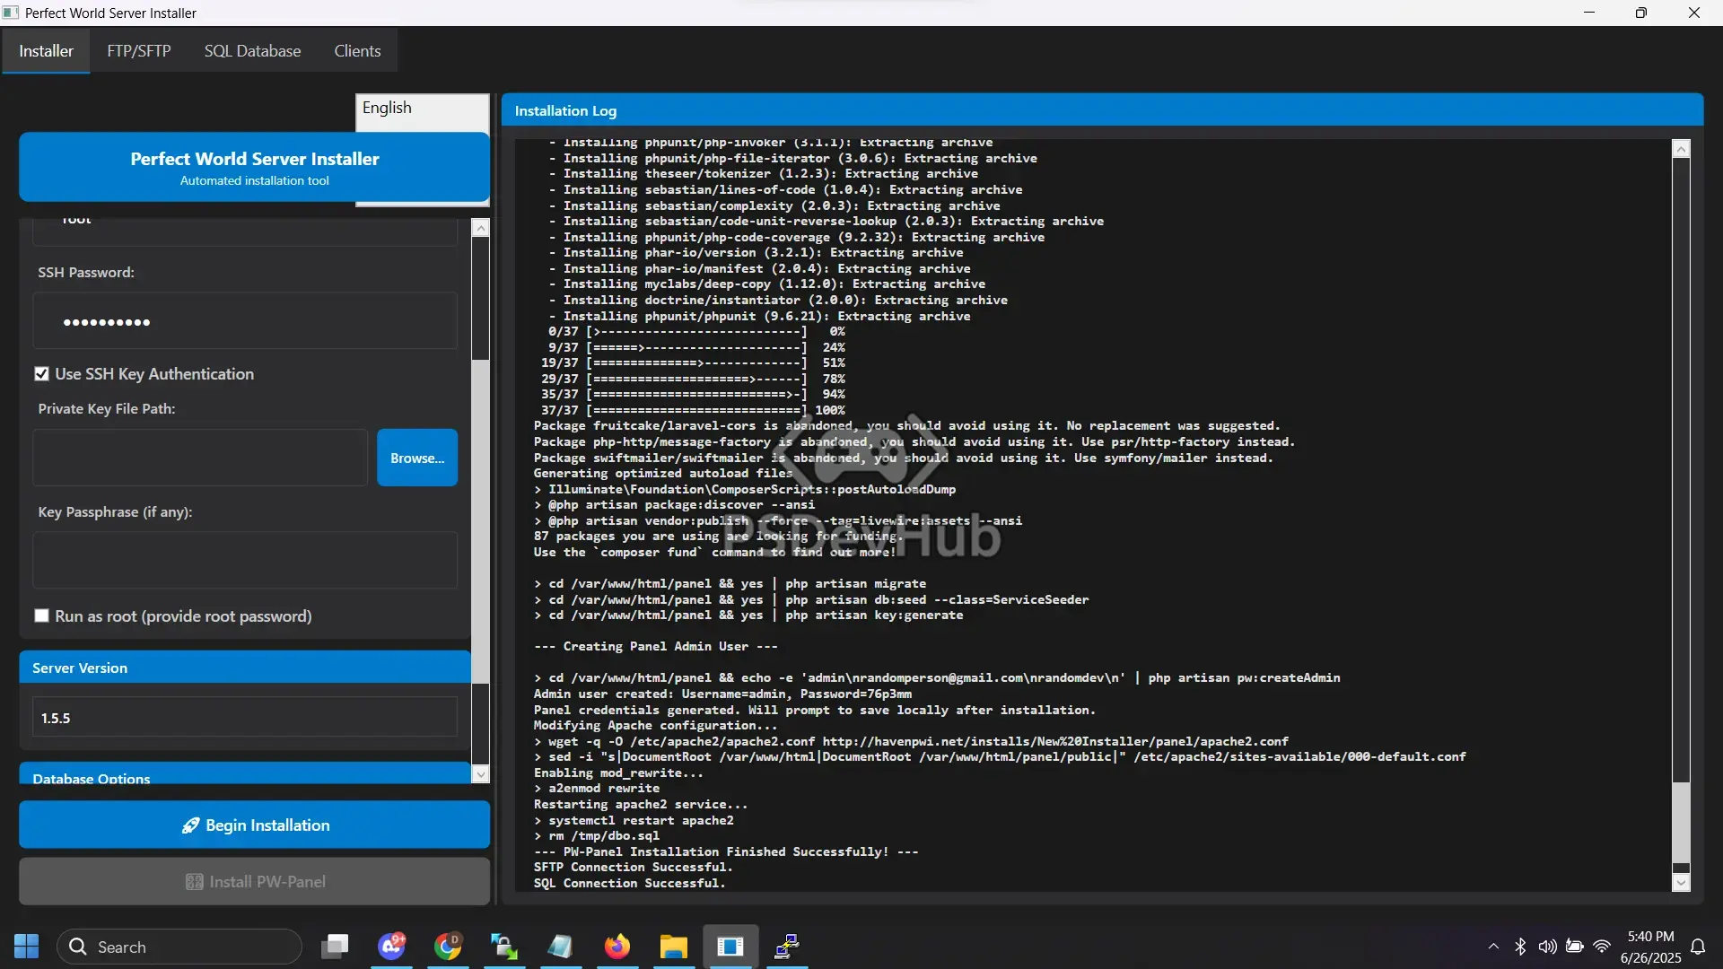Open the Discord taskbar icon with 9+ badge
Screen dimensions: 1723x969
pos(392,947)
